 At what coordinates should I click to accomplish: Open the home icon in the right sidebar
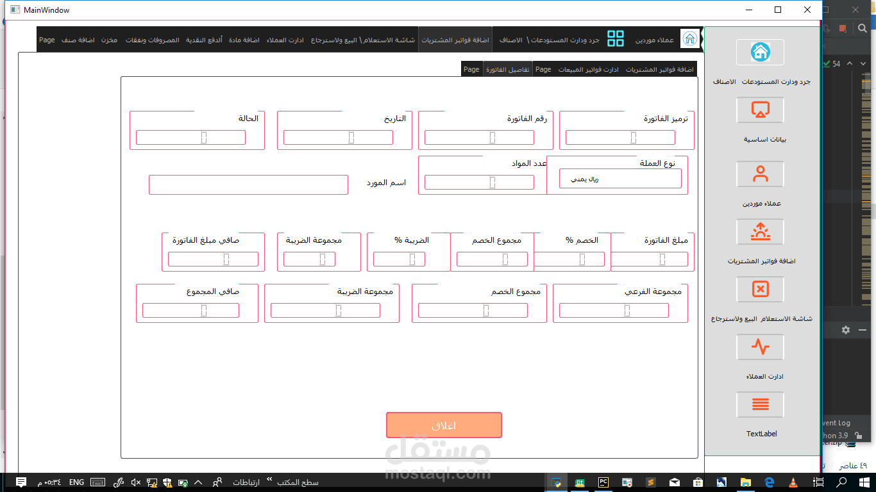760,52
